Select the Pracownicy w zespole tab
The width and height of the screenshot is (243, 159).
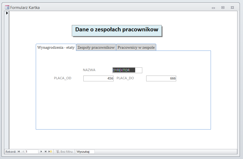(136, 47)
